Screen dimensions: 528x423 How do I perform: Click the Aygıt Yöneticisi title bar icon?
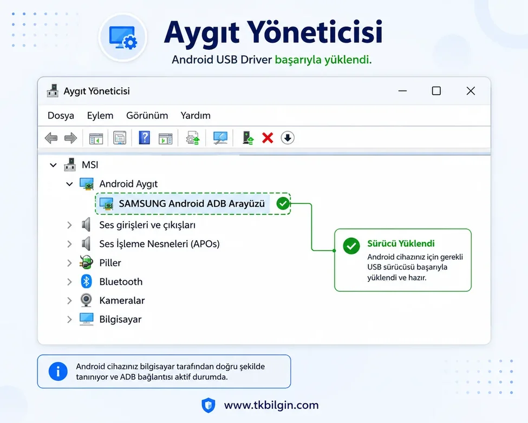[x=53, y=91]
